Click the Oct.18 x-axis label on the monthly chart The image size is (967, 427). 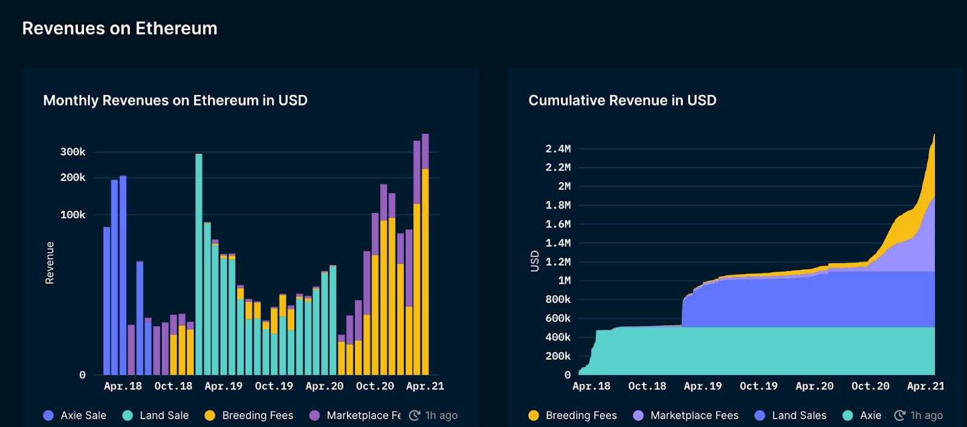(173, 386)
